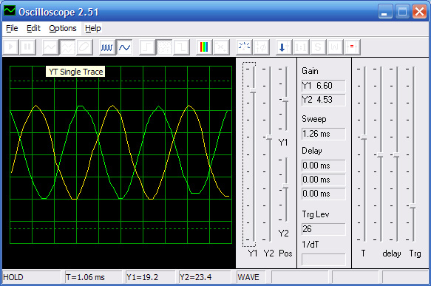Open the Edit menu
Viewport: 431px width, 286px height.
tap(33, 28)
